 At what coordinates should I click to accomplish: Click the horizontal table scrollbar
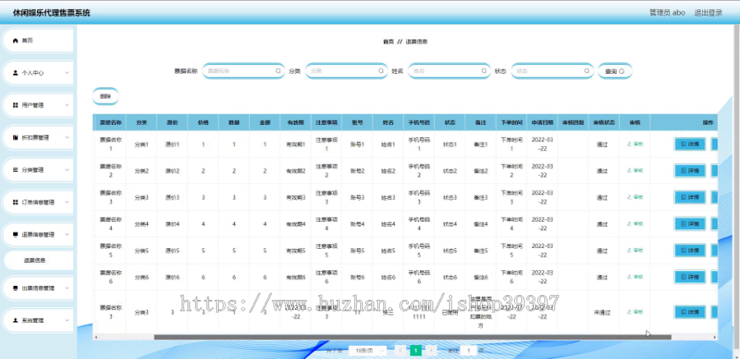(412, 338)
